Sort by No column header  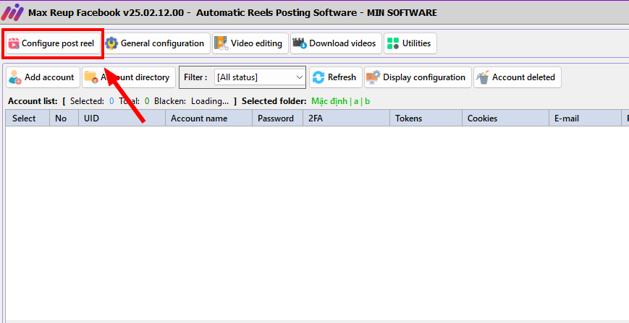(64, 118)
